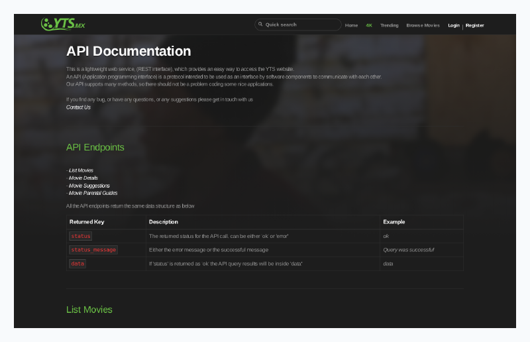This screenshot has height=342, width=530.
Task: Click the green API Endpoints heading
Action: pyautogui.click(x=95, y=147)
